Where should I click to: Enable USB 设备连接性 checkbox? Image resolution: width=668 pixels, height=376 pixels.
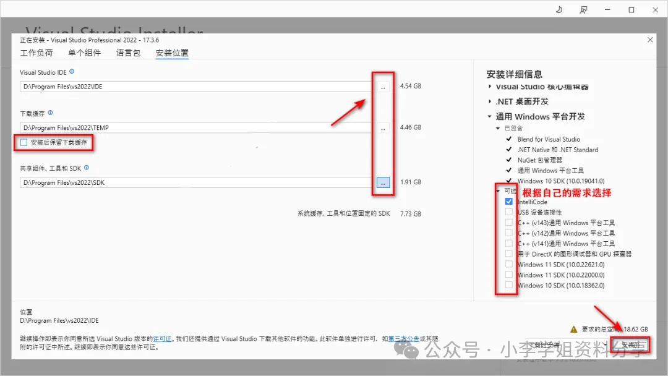508,211
